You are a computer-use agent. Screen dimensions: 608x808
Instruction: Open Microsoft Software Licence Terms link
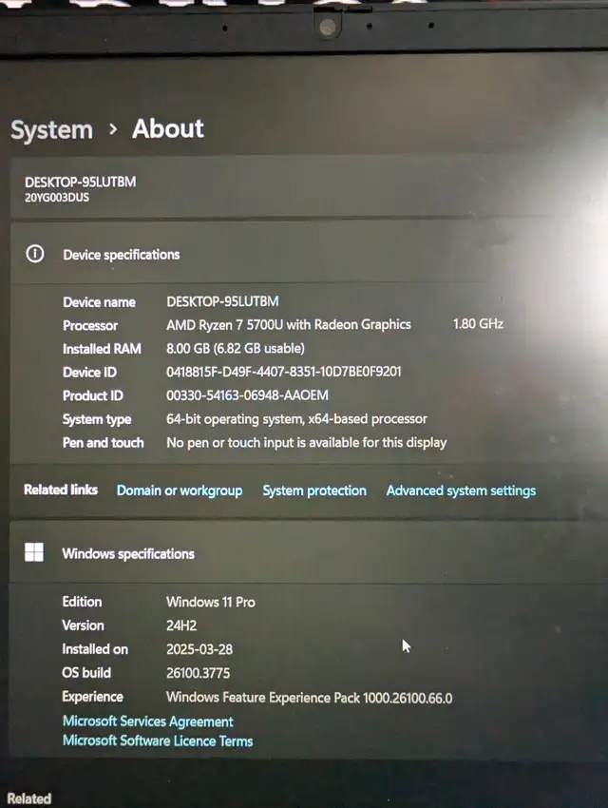click(x=158, y=741)
